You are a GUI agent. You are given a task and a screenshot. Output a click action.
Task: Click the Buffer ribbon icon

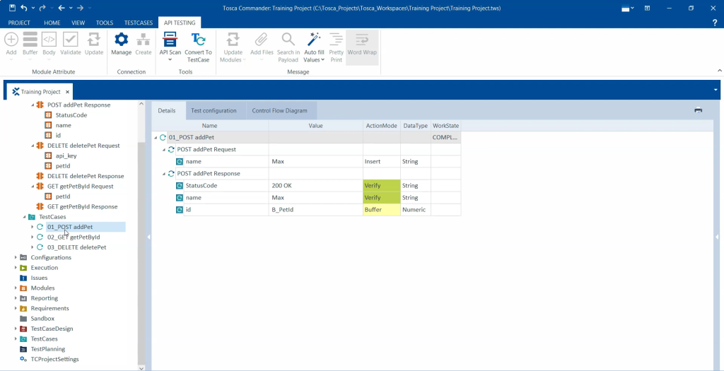point(30,40)
